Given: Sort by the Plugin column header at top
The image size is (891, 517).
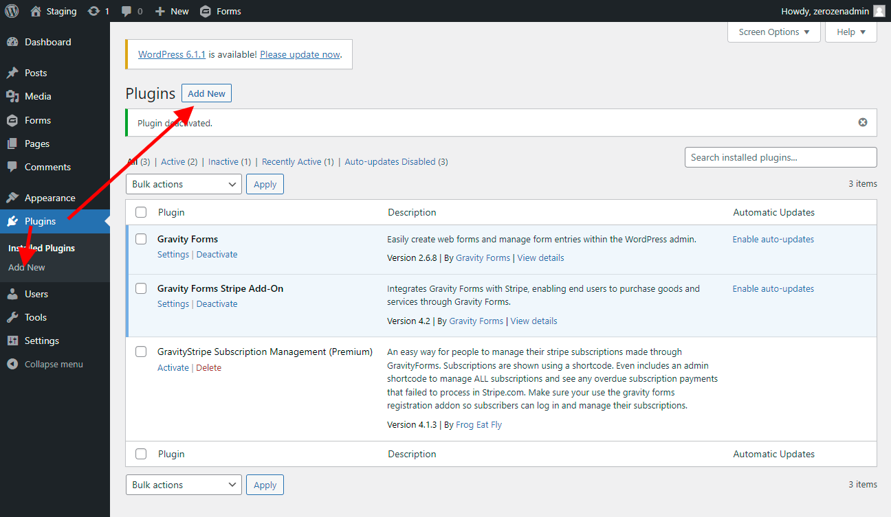Looking at the screenshot, I should point(171,212).
